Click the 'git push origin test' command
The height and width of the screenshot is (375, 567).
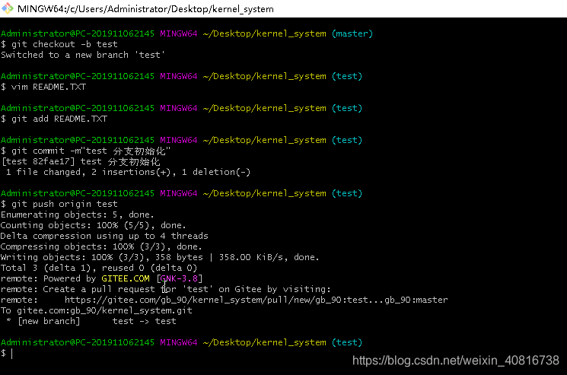[59, 204]
